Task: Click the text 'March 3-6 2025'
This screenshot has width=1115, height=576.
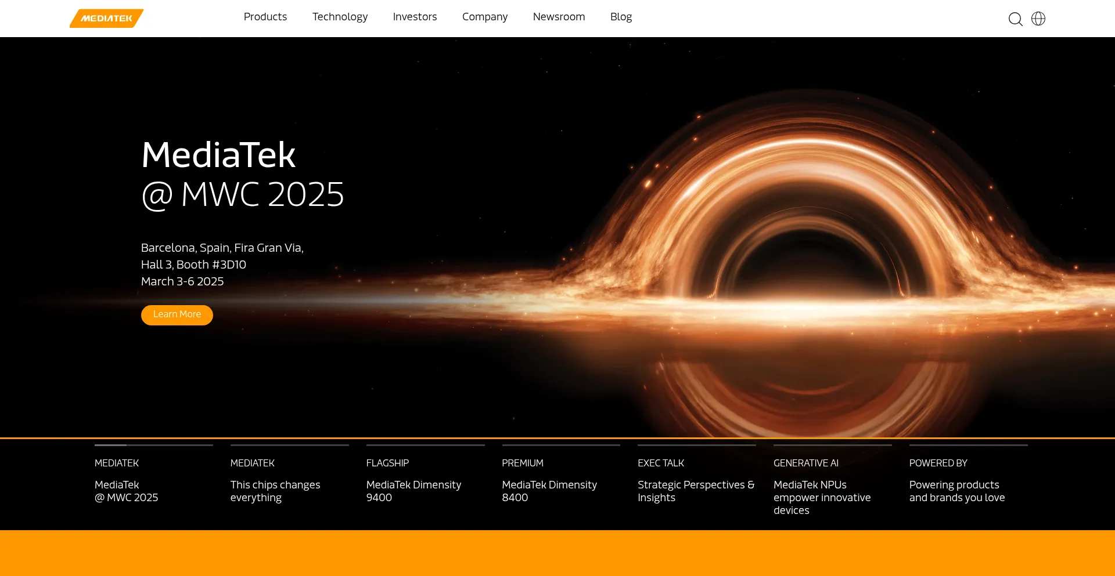Action: point(182,281)
